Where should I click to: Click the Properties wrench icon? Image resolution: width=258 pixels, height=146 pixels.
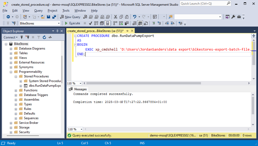(x=233, y=17)
